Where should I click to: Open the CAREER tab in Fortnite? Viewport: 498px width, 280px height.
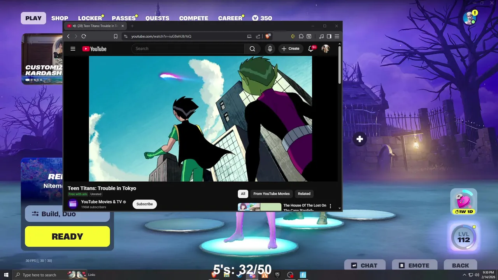[x=230, y=18]
